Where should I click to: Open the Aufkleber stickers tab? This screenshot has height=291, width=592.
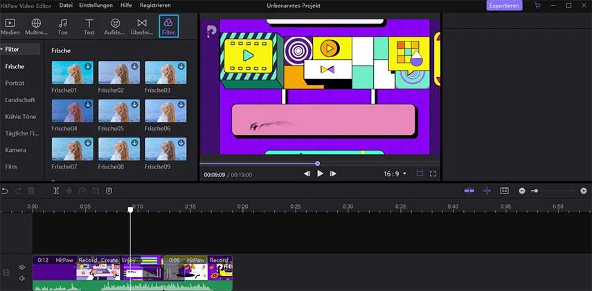pos(115,27)
